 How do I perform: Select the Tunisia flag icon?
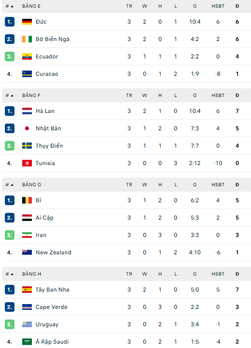(x=27, y=163)
